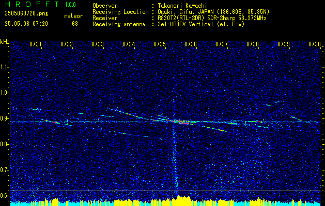This screenshot has width=325, height=206.
Task: Click the 1.1 frequency axis label
Action: (x=4, y=67)
